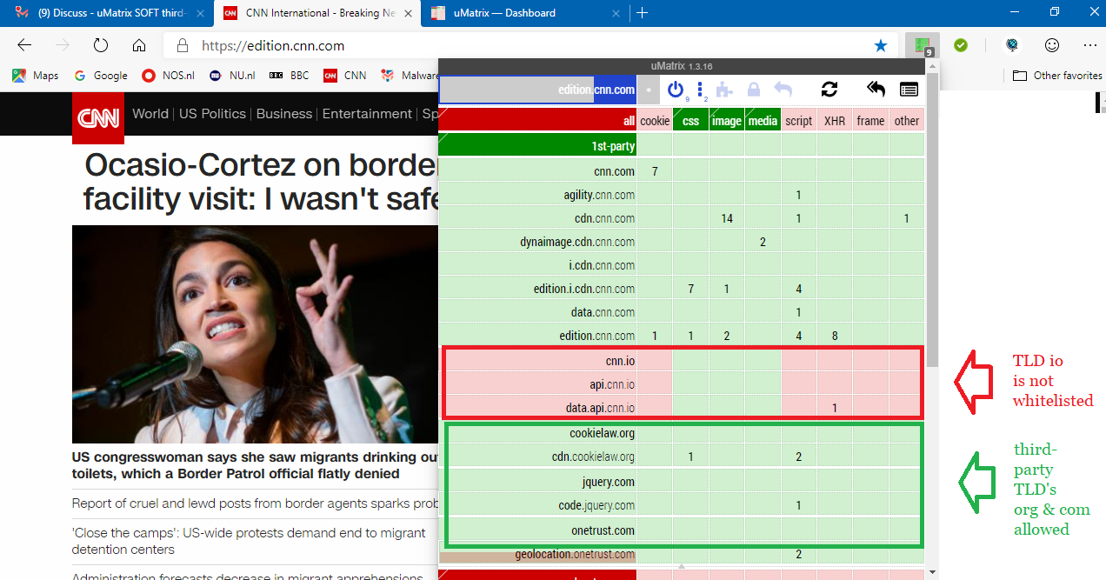This screenshot has width=1106, height=580.
Task: Select the global scope asterisk button
Action: coord(649,89)
